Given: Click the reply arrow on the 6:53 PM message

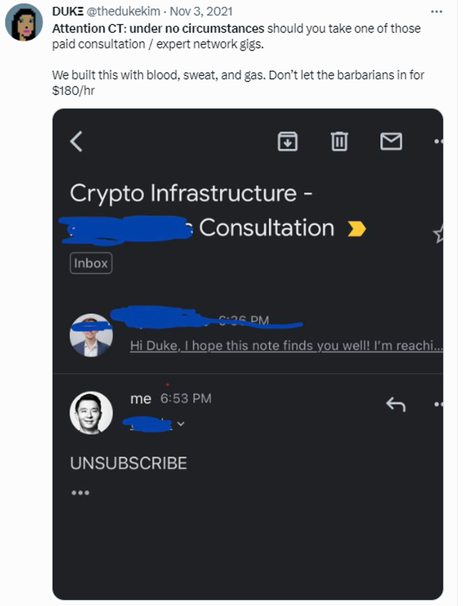Looking at the screenshot, I should [x=396, y=404].
